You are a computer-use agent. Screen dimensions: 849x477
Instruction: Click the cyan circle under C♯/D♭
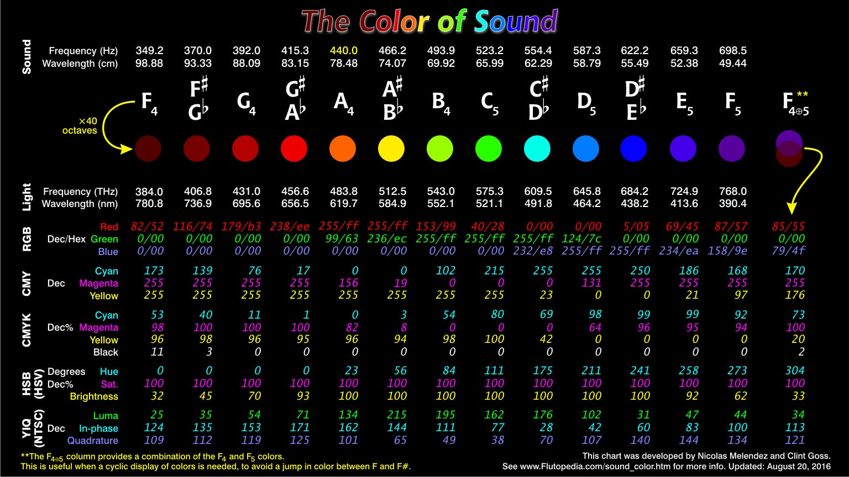[537, 149]
